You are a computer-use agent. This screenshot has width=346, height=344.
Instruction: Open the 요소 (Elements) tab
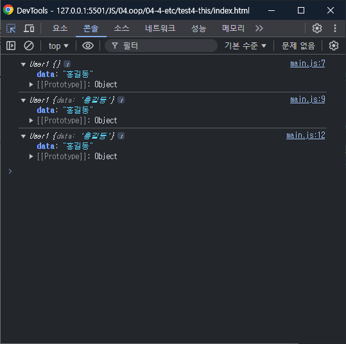pos(60,28)
